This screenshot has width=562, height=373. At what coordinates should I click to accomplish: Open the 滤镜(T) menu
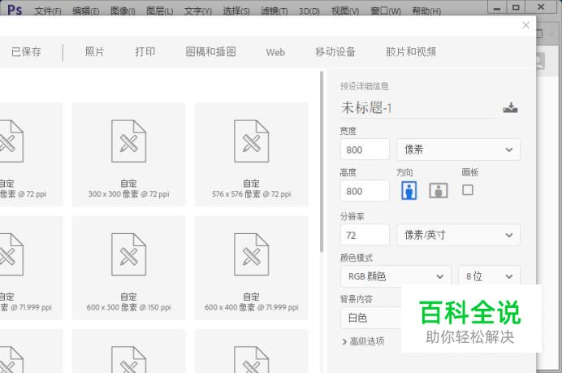tap(275, 11)
